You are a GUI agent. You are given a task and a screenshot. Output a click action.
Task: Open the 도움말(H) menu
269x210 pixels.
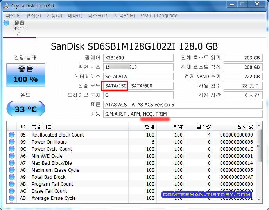[x=124, y=16]
